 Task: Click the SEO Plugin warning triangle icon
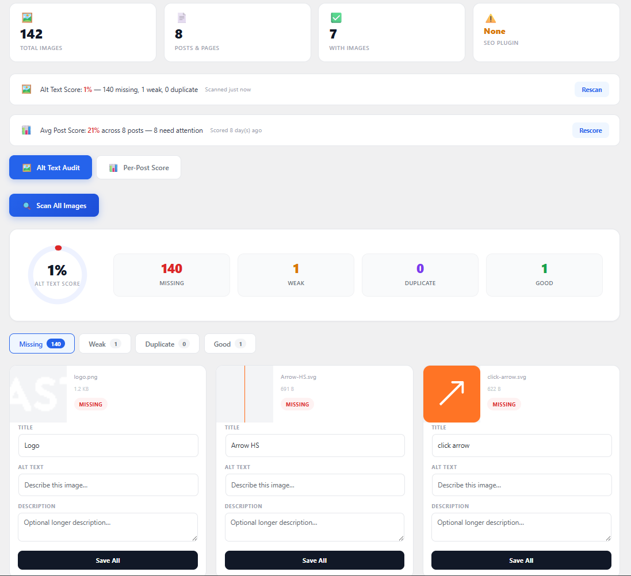(491, 18)
